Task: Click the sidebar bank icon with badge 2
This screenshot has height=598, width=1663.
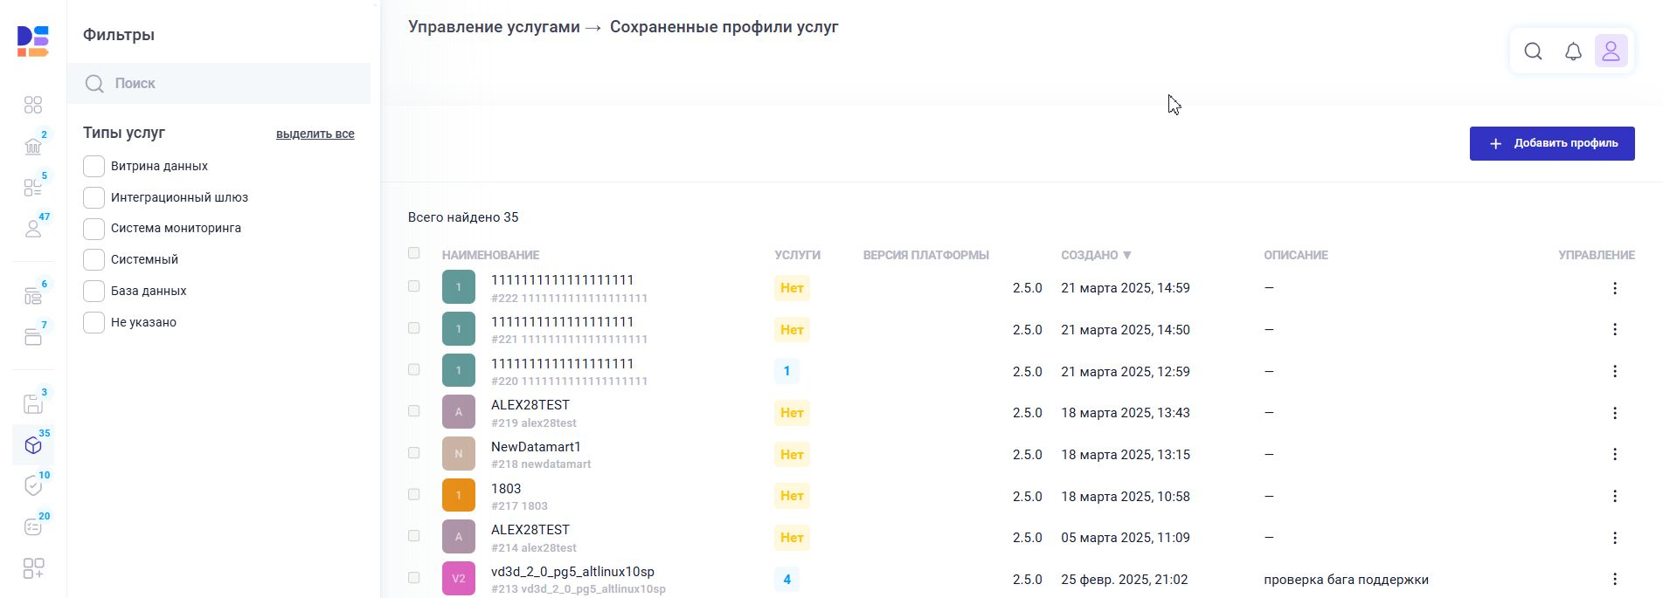Action: coord(33,146)
